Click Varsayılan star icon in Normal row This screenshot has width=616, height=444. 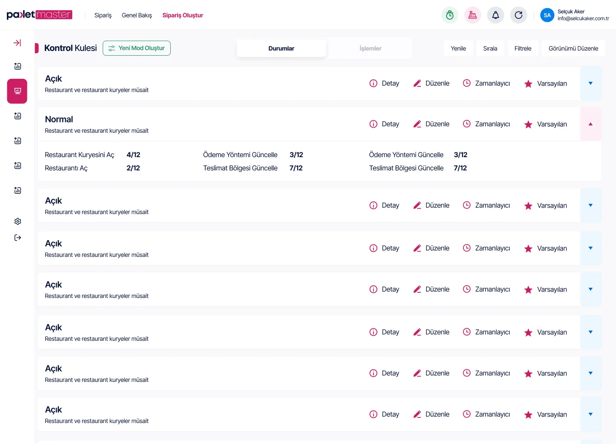(x=528, y=125)
